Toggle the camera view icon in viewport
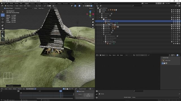Viewport: 181px width, 101px height. (x=93, y=25)
